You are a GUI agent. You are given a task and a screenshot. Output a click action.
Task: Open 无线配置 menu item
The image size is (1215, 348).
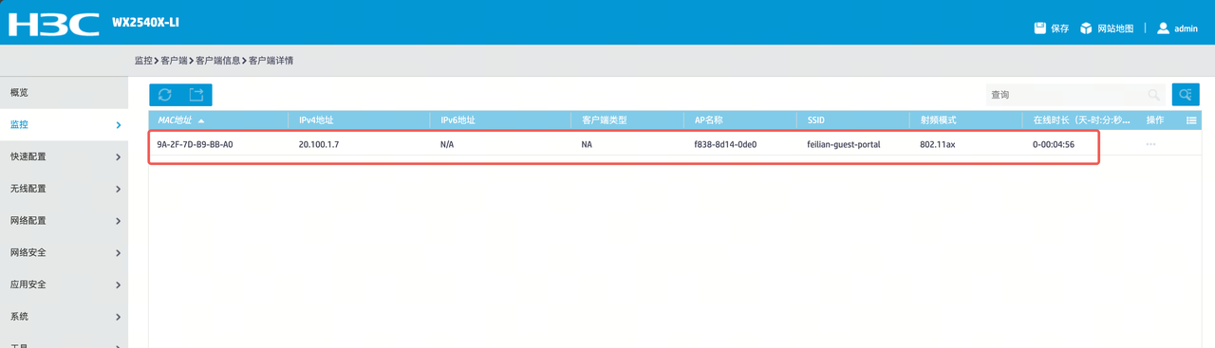coord(64,189)
